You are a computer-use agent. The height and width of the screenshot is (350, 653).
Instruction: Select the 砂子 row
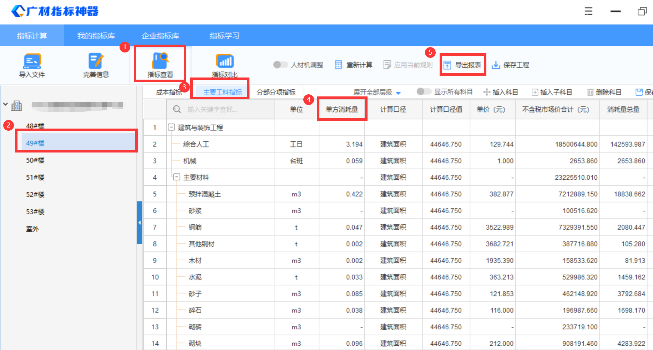pos(398,294)
